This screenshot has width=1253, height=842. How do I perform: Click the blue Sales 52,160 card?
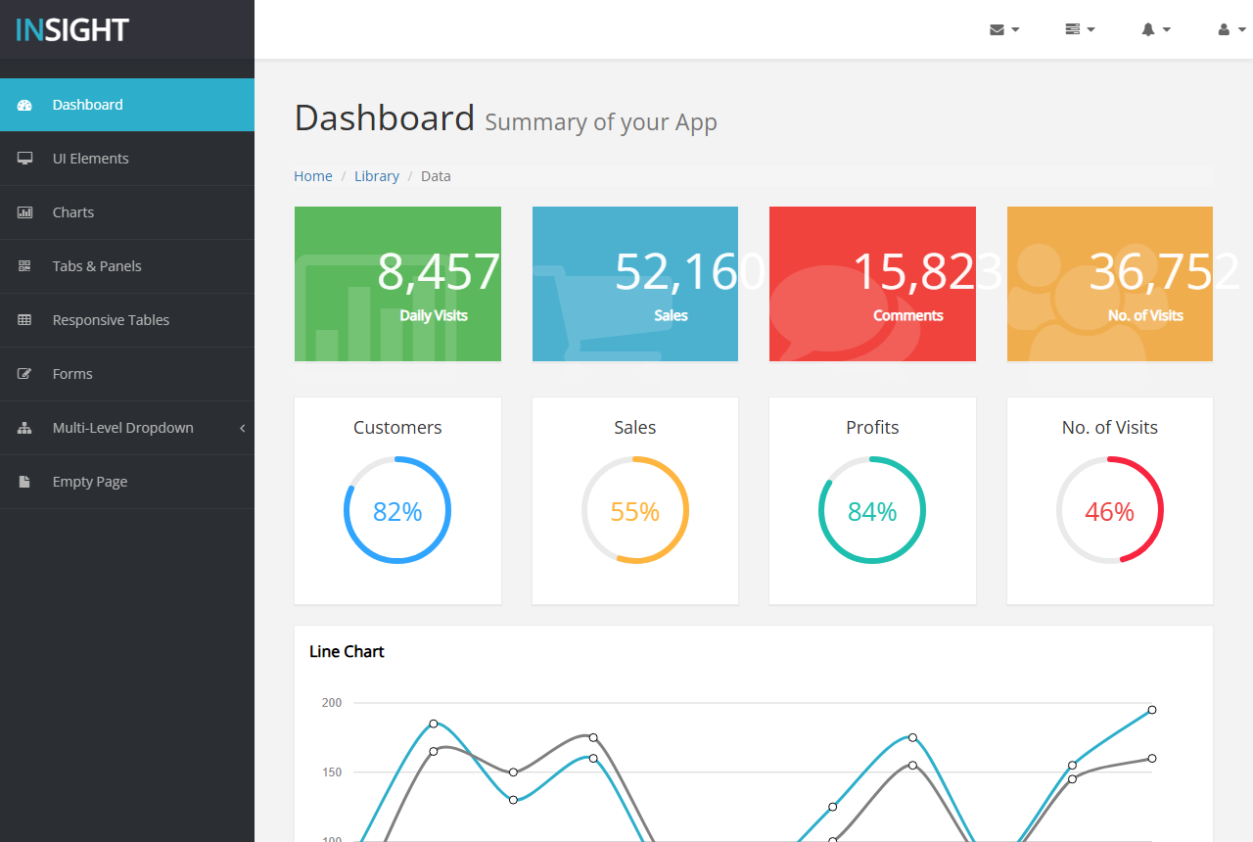coord(635,284)
